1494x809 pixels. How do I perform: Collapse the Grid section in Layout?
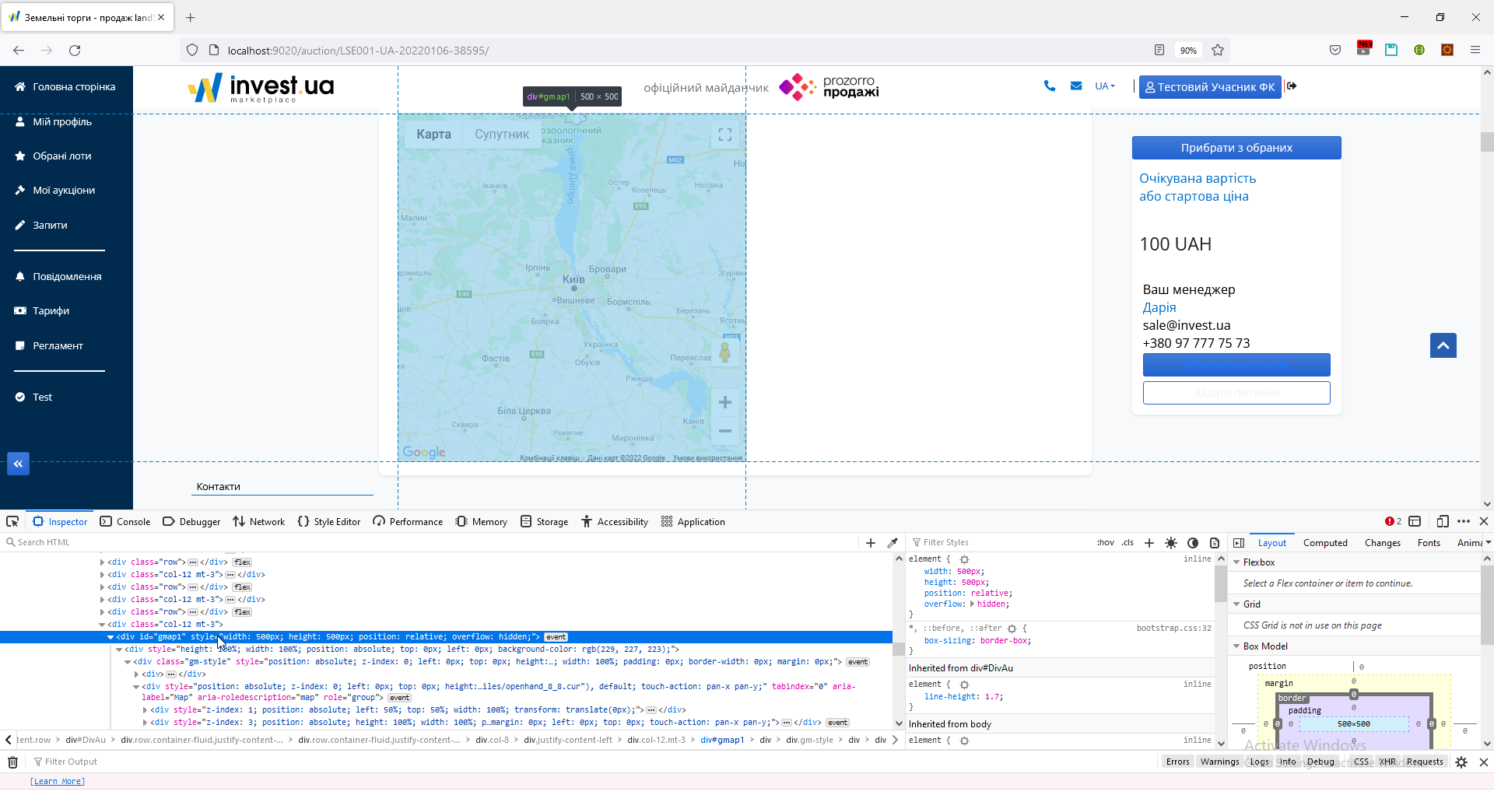point(1236,604)
